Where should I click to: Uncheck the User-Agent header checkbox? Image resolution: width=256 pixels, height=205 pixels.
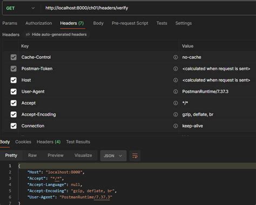pyautogui.click(x=14, y=92)
